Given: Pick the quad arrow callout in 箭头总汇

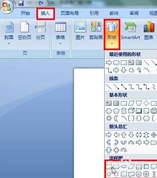Looking at the screenshot, I should pyautogui.click(x=116, y=150).
